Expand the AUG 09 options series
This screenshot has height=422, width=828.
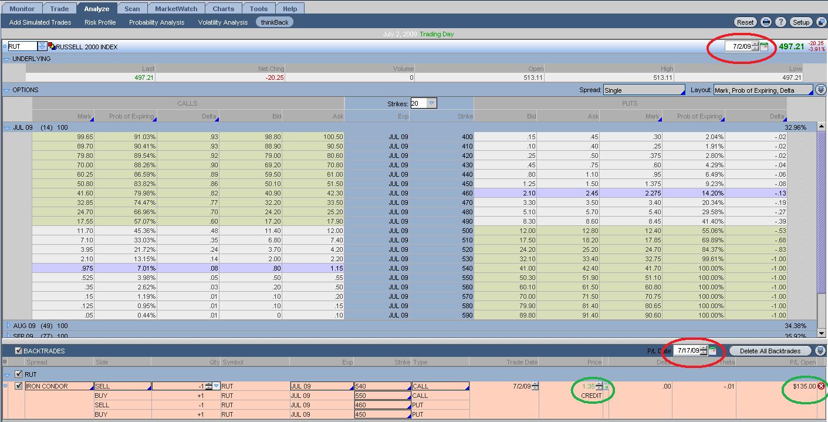click(x=8, y=325)
